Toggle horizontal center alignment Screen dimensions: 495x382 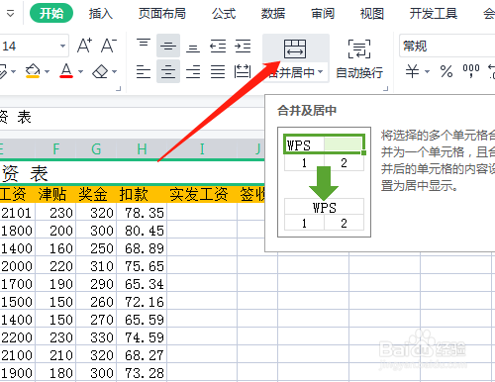click(168, 71)
